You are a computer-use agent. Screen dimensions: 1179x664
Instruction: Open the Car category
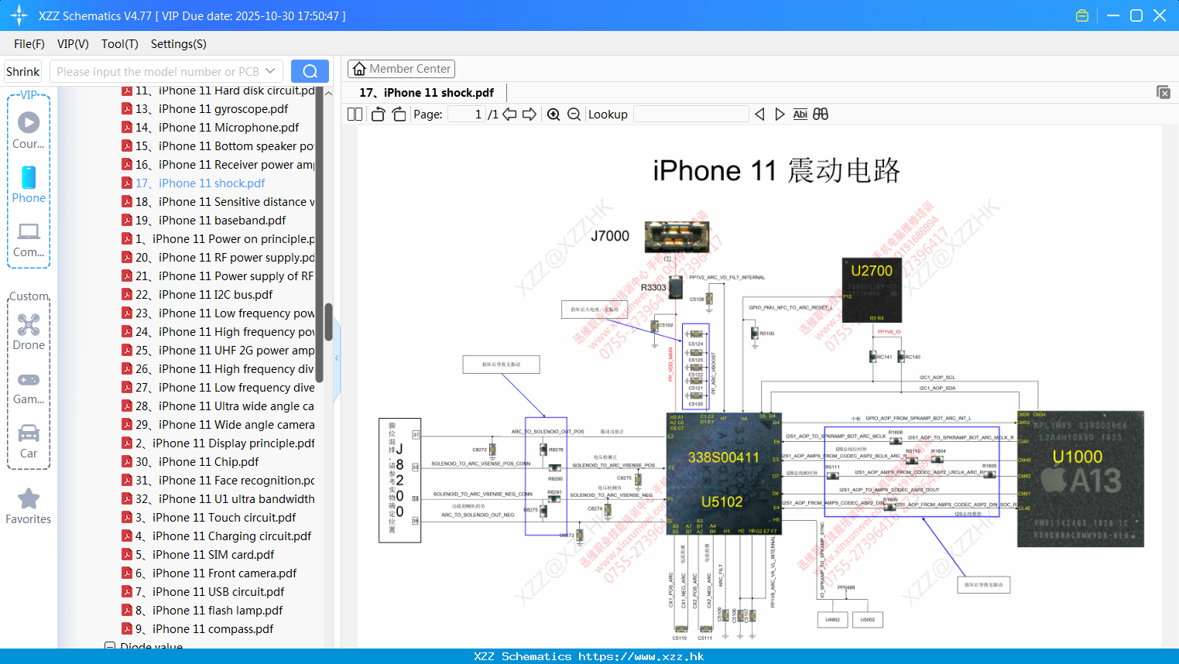click(x=29, y=441)
